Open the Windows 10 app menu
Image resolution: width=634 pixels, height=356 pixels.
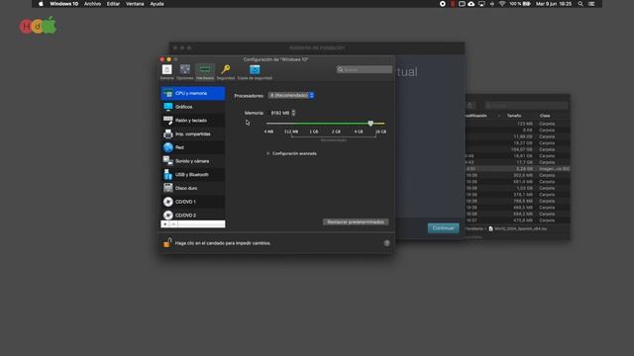63,4
